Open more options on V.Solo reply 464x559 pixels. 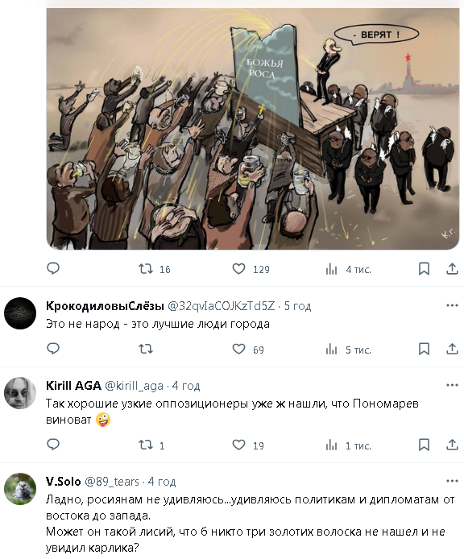coord(452,482)
